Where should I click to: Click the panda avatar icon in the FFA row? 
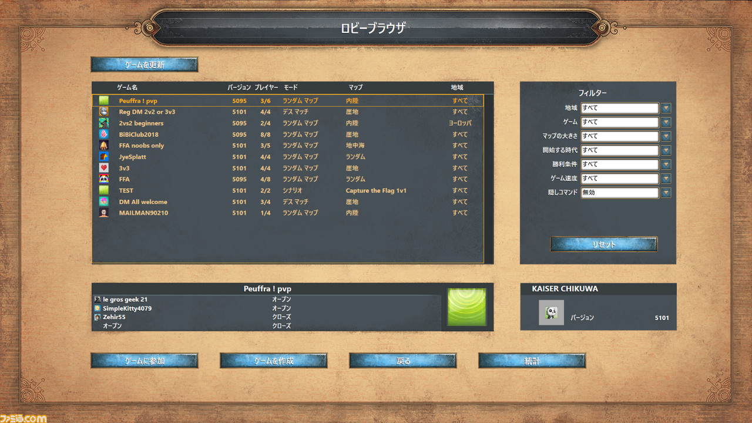pyautogui.click(x=104, y=179)
